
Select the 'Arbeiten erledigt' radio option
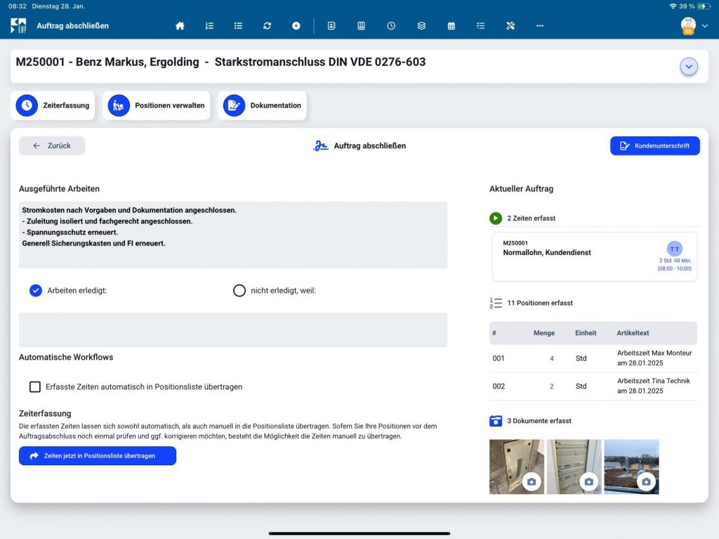click(36, 291)
